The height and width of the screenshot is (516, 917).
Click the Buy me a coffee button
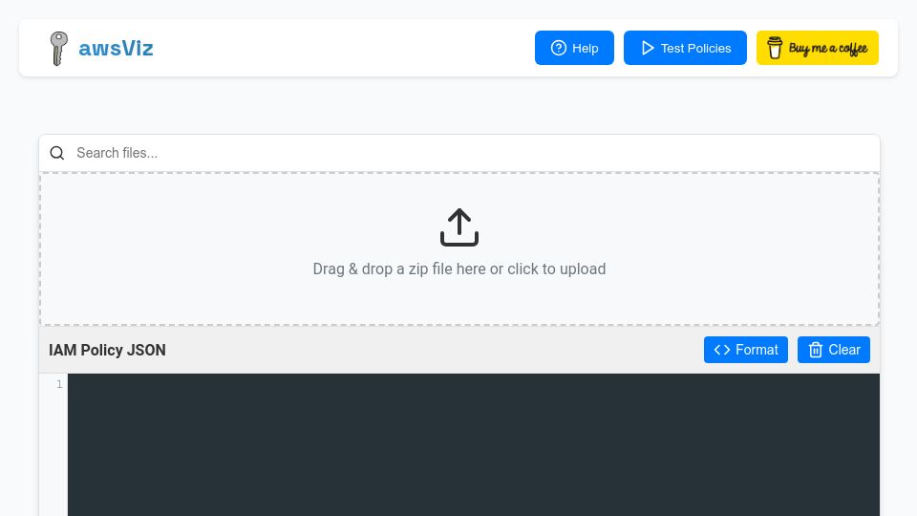[x=817, y=48]
